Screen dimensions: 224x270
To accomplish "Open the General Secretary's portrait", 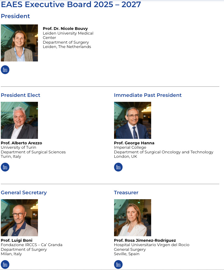I will pyautogui.click(x=19, y=218).
